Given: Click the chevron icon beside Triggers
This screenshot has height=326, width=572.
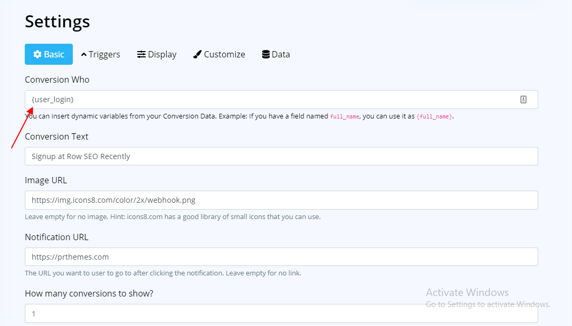Looking at the screenshot, I should [x=84, y=54].
